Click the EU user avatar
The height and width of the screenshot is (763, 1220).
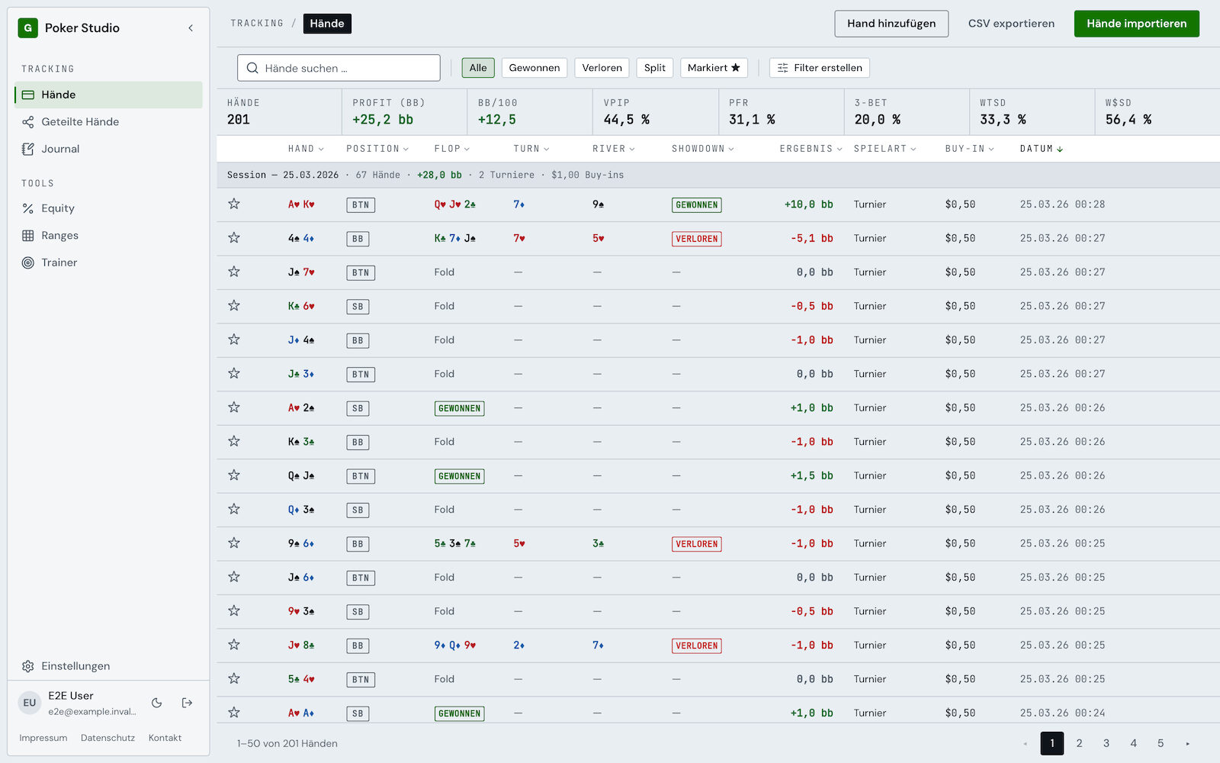[30, 703]
